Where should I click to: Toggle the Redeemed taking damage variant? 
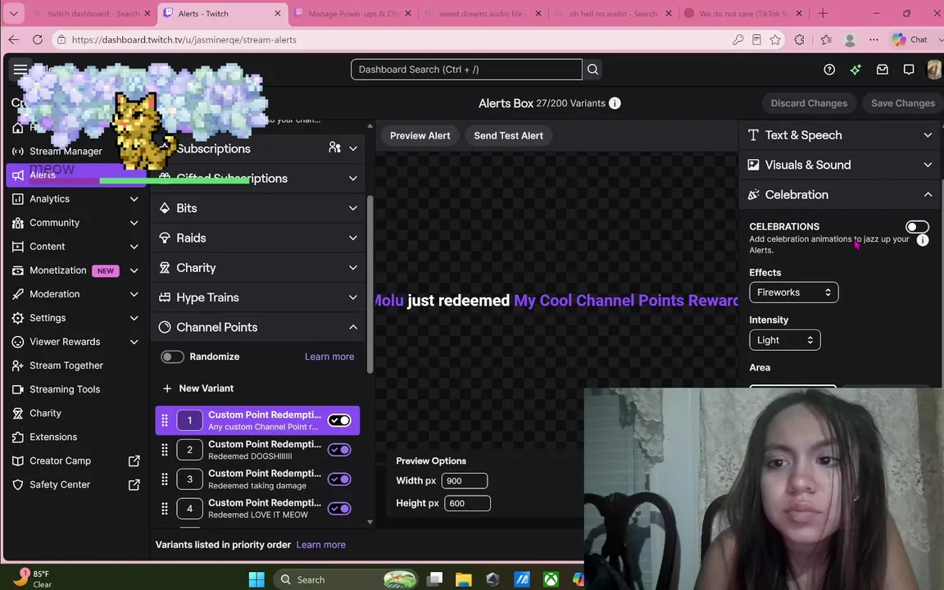coord(339,479)
